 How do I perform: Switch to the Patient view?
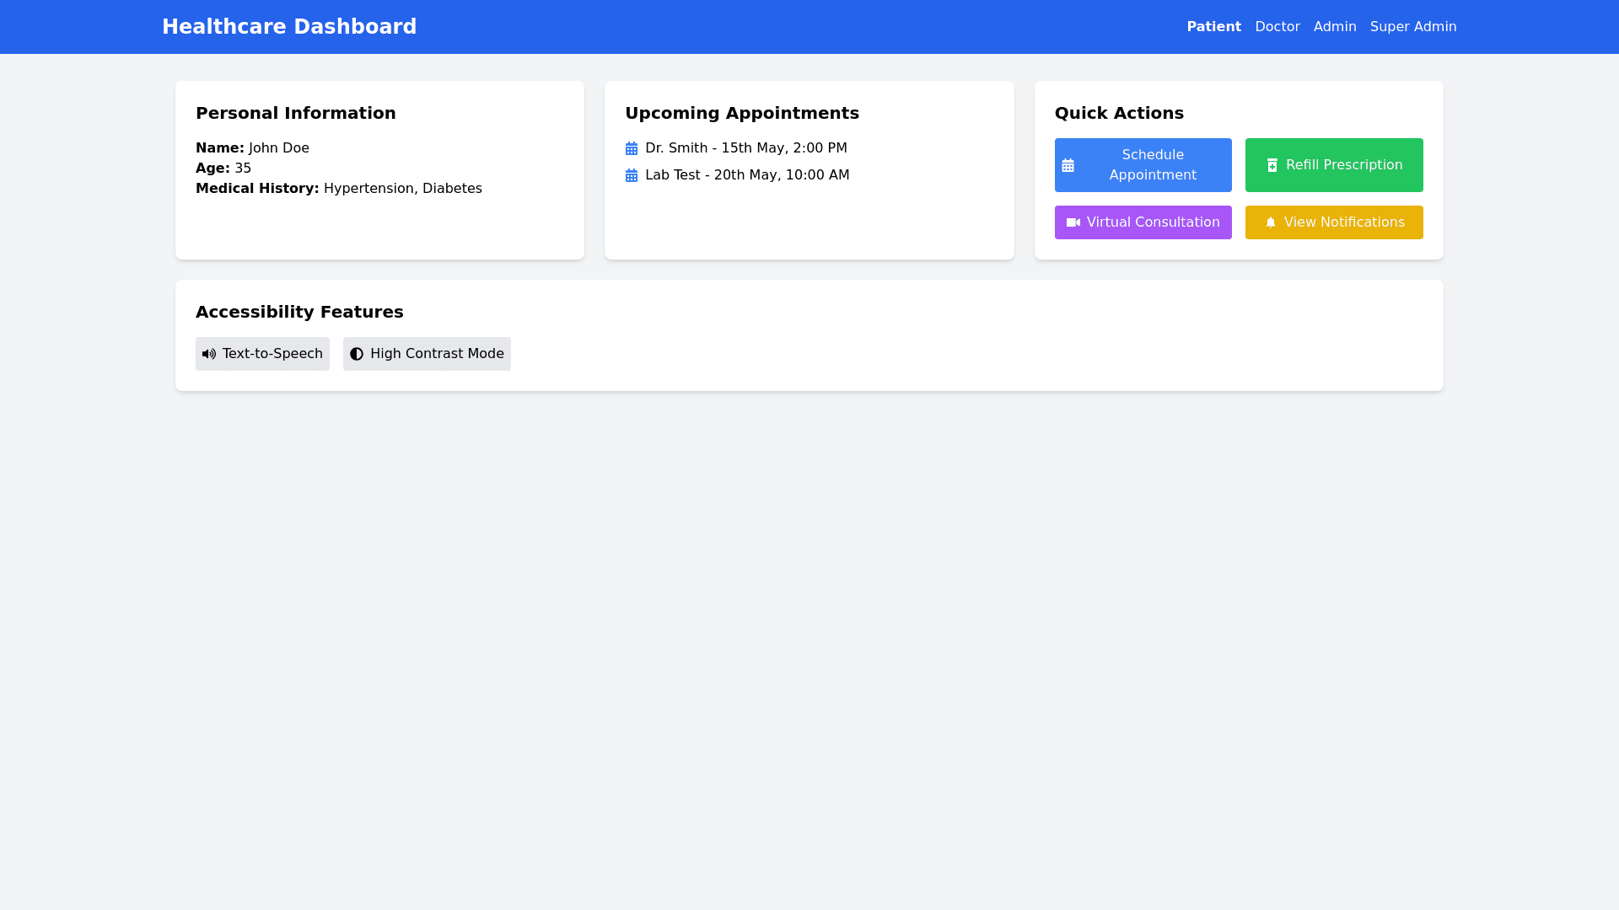coord(1213,27)
